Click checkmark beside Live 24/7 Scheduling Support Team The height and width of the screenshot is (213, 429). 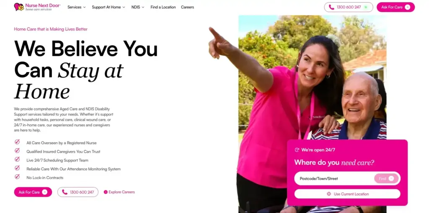(x=17, y=159)
